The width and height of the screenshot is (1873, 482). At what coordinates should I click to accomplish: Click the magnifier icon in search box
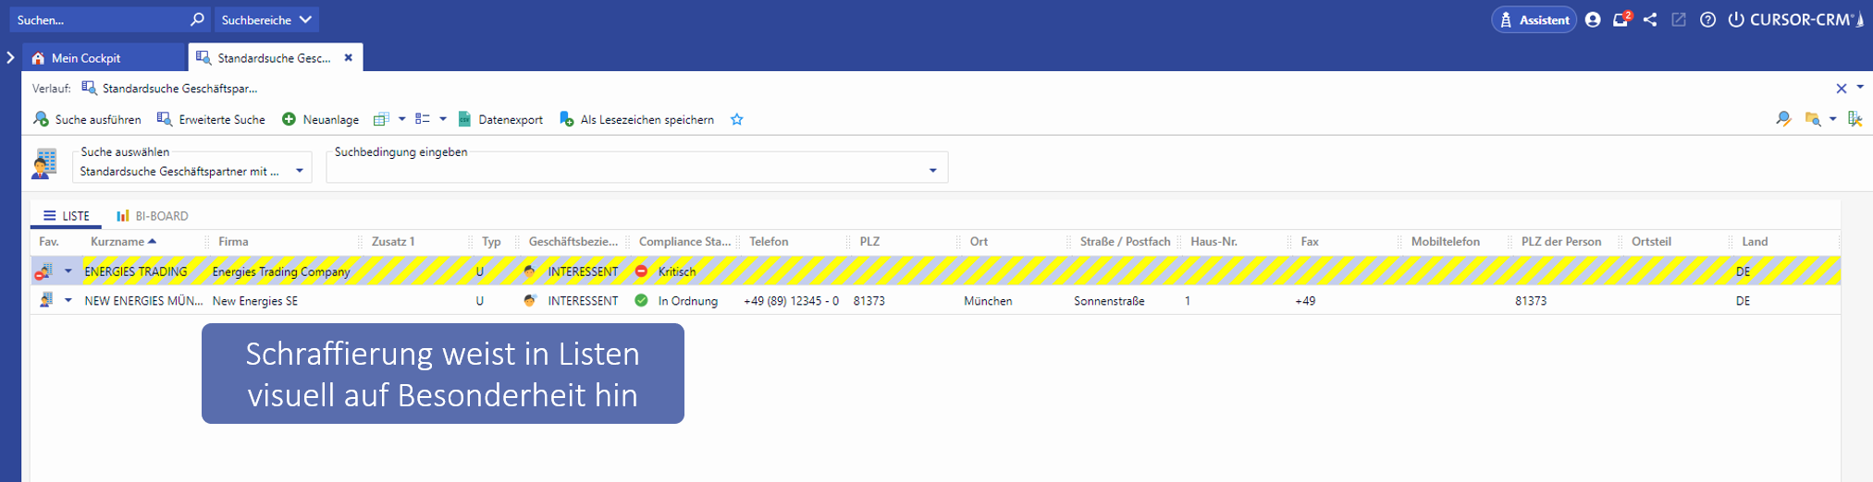pyautogui.click(x=197, y=19)
